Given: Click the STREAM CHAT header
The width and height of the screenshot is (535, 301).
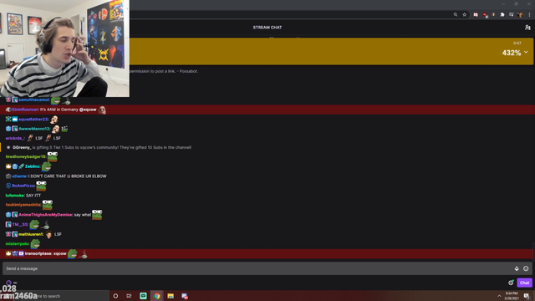Looking at the screenshot, I should [x=267, y=28].
